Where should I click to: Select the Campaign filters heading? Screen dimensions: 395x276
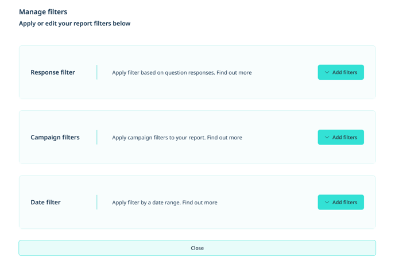55,137
